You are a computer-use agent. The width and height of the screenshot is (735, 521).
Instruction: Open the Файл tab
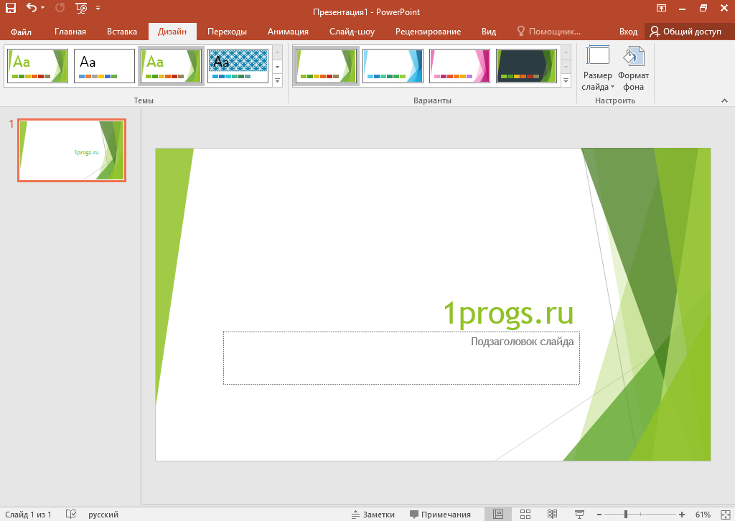tap(21, 32)
